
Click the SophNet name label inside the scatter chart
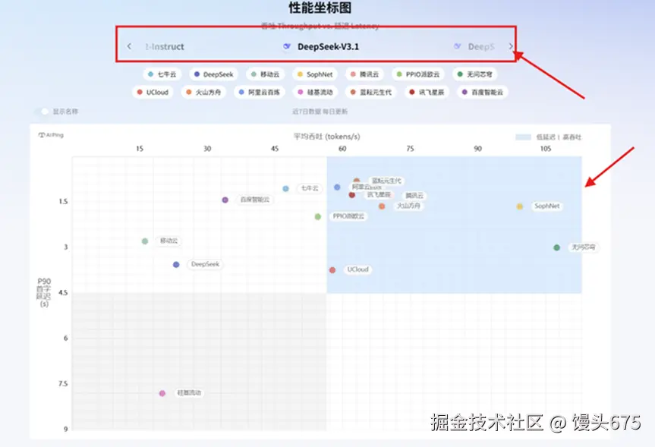(546, 206)
